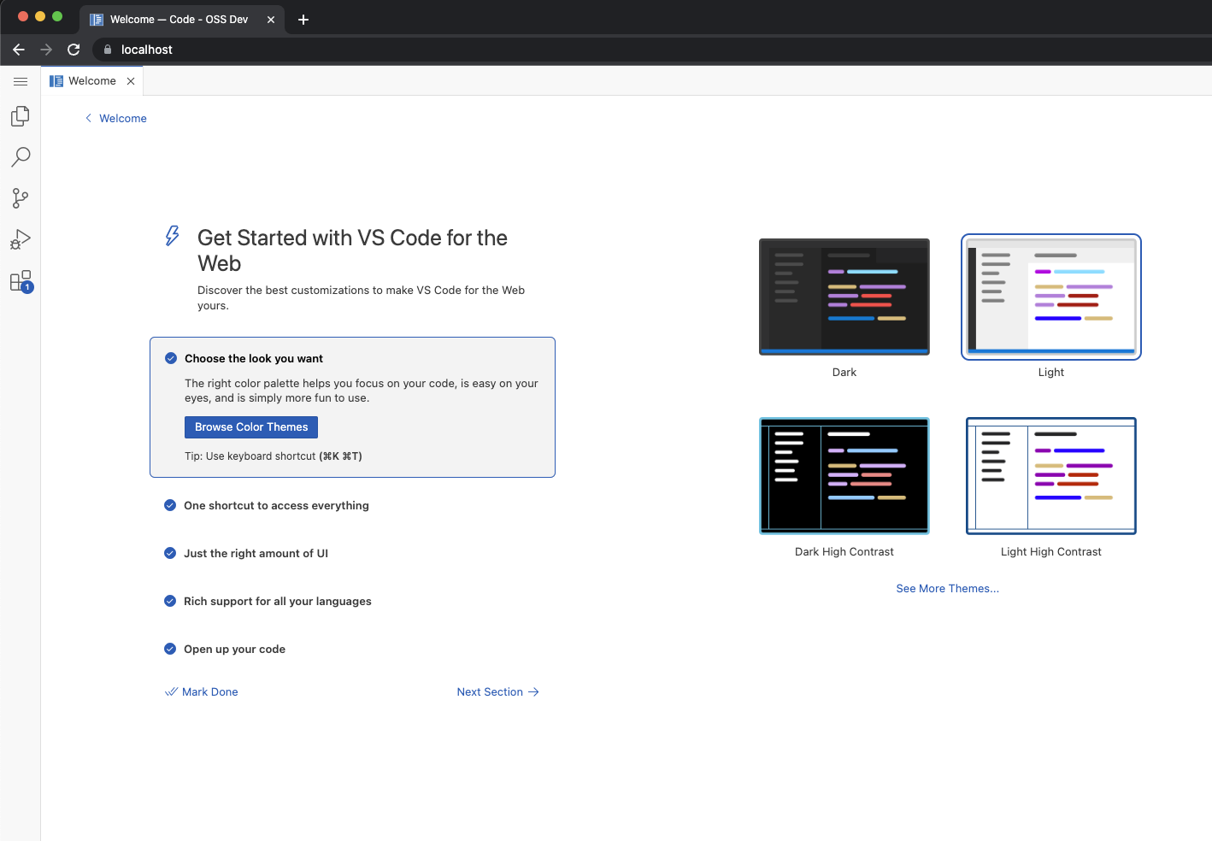1212x841 pixels.
Task: Expand the Rich support for all your languages step
Action: tap(277, 601)
